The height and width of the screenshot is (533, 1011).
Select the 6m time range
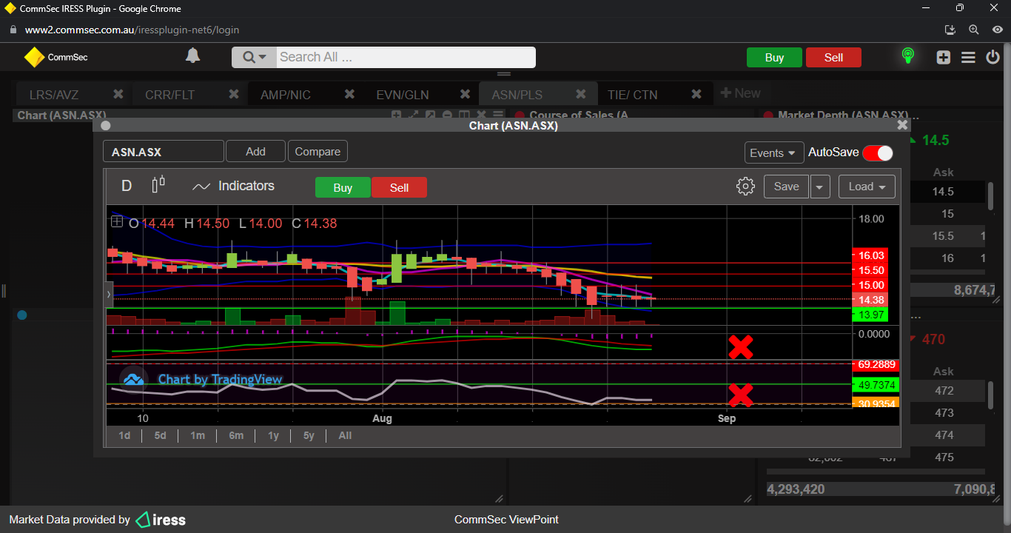pyautogui.click(x=236, y=435)
